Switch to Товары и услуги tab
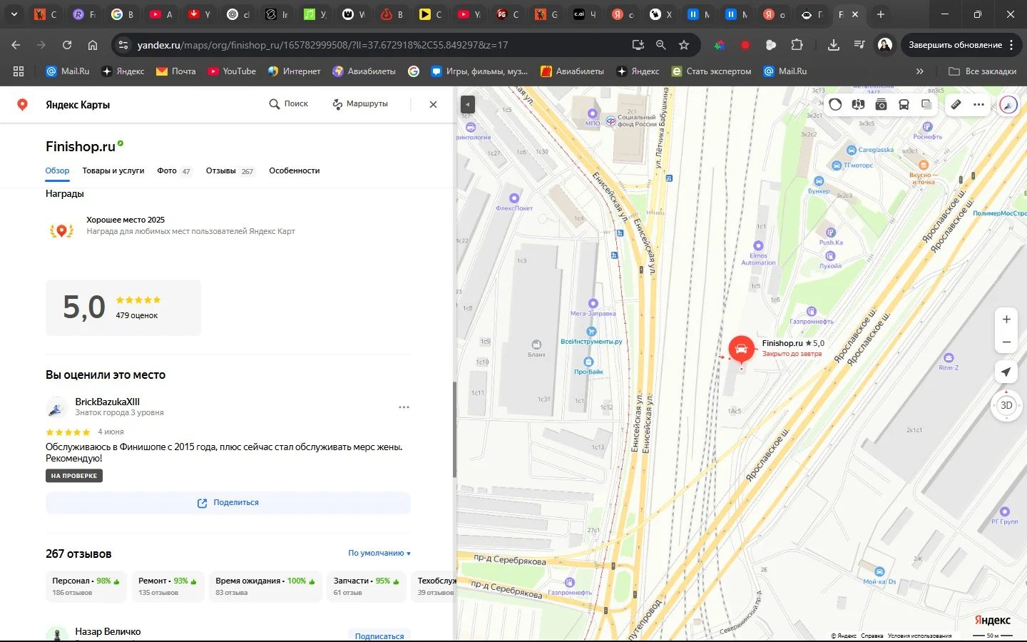Viewport: 1027px width, 642px height. pos(113,171)
